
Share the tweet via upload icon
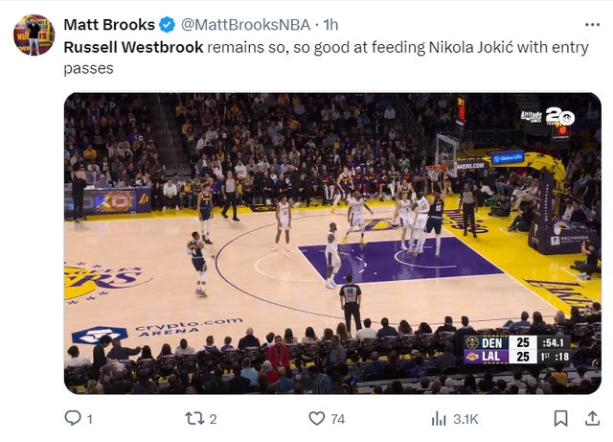pos(592,418)
